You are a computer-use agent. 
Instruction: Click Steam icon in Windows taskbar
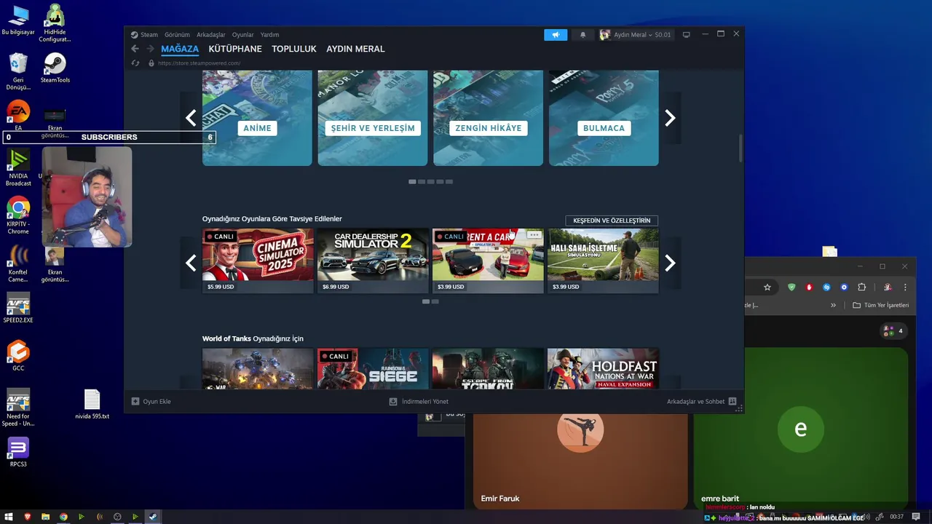[152, 517]
